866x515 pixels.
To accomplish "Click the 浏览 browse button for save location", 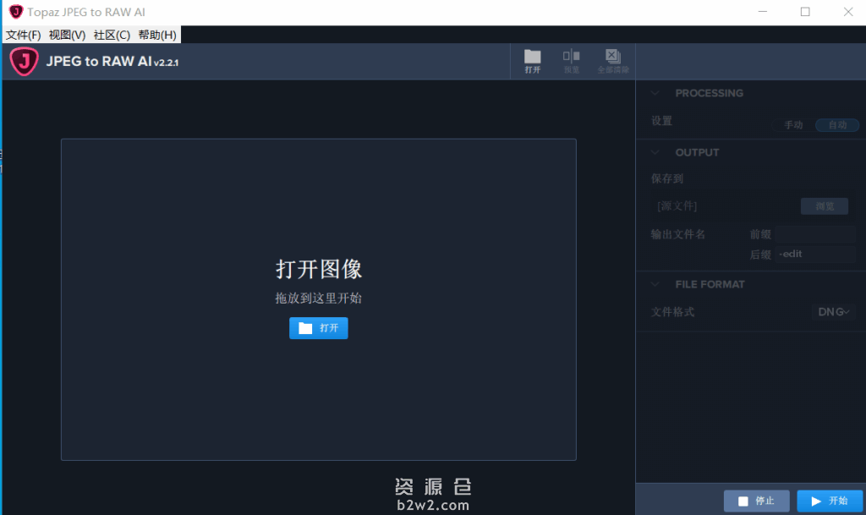I will point(824,205).
